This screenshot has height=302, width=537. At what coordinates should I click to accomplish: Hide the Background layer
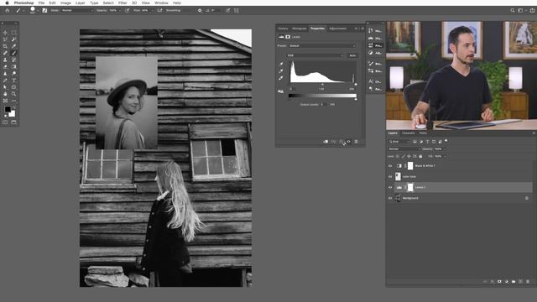click(390, 198)
